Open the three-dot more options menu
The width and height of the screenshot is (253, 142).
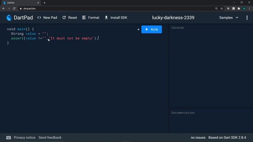click(247, 18)
